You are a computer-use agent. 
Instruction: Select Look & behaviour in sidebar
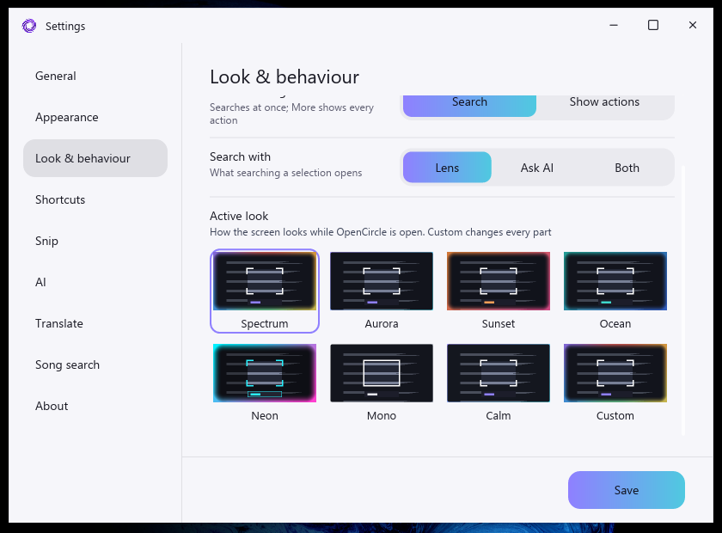point(95,158)
